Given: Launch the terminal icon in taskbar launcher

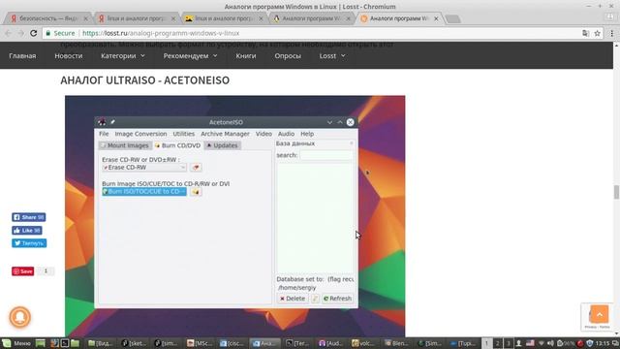Looking at the screenshot, I should click(65, 343).
